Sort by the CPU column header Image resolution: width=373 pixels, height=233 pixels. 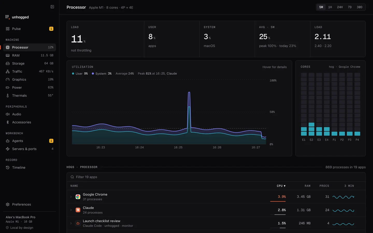(x=281, y=186)
